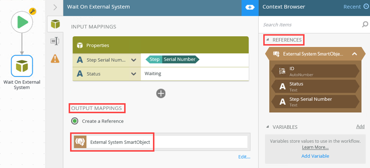Open the Properties tab icon below the cube
The width and height of the screenshot is (370, 168).
55,41
